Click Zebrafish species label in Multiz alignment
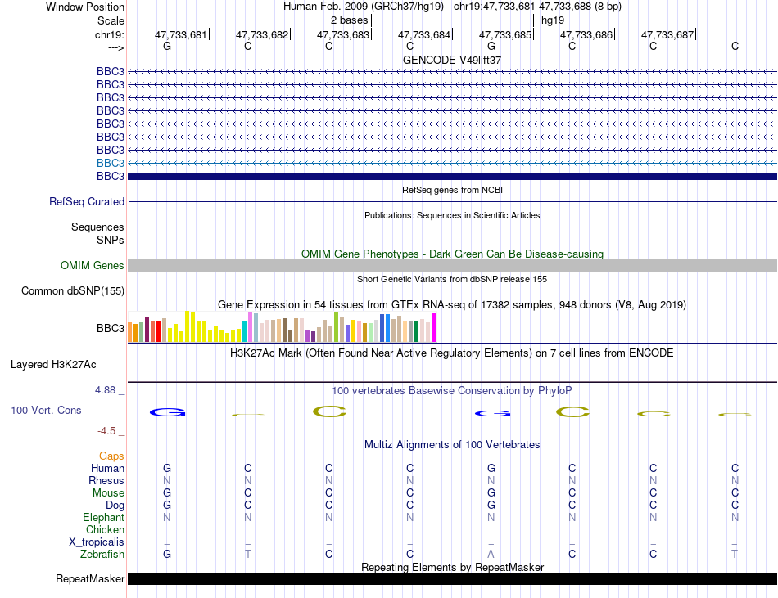 pos(102,554)
